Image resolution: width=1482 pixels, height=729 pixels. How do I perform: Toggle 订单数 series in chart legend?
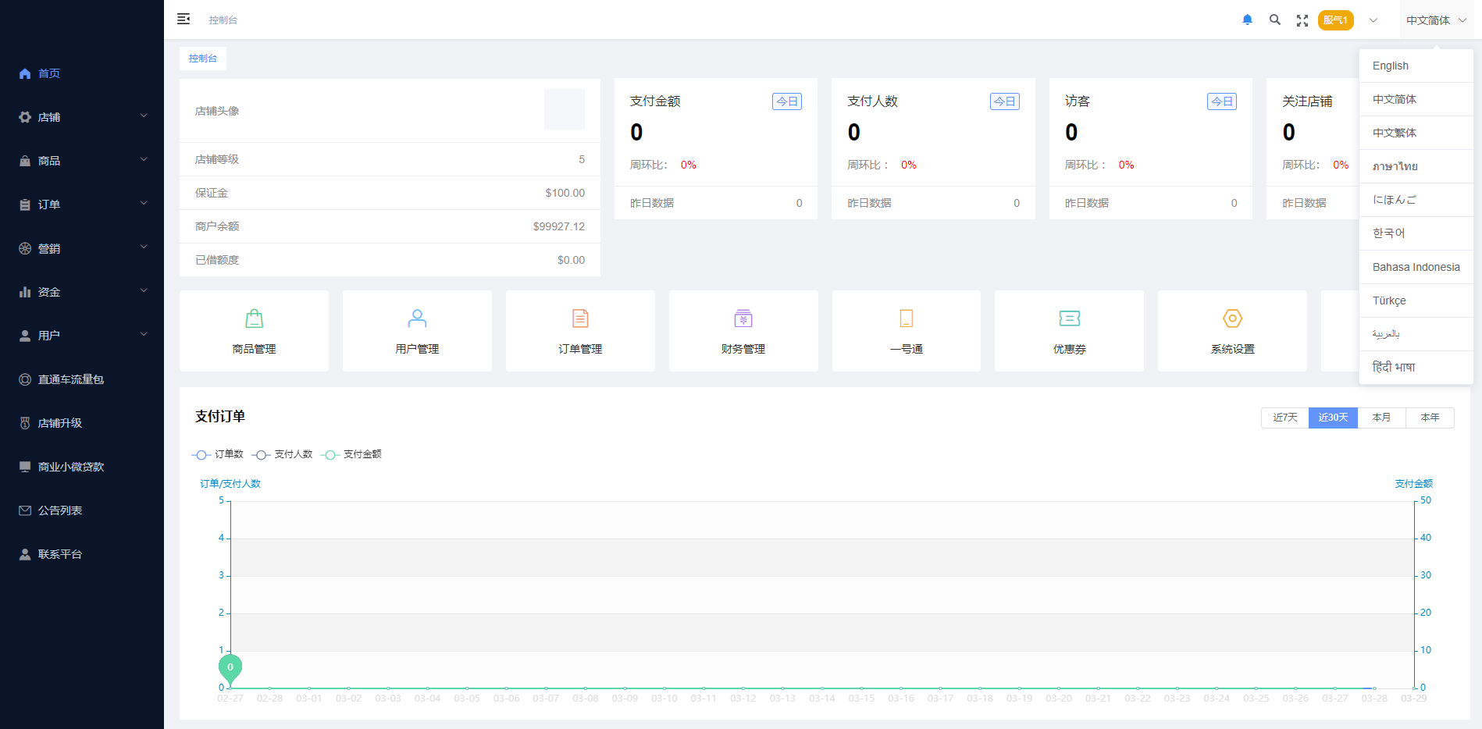click(218, 454)
